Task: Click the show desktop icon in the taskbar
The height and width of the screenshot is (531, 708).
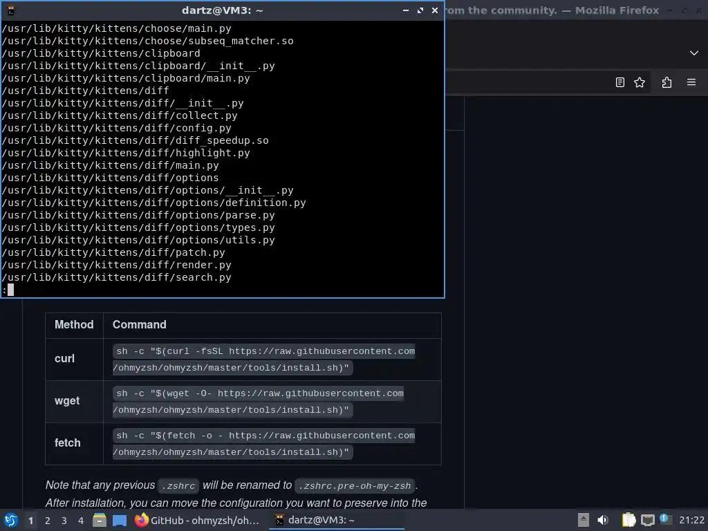Action: pos(120,520)
